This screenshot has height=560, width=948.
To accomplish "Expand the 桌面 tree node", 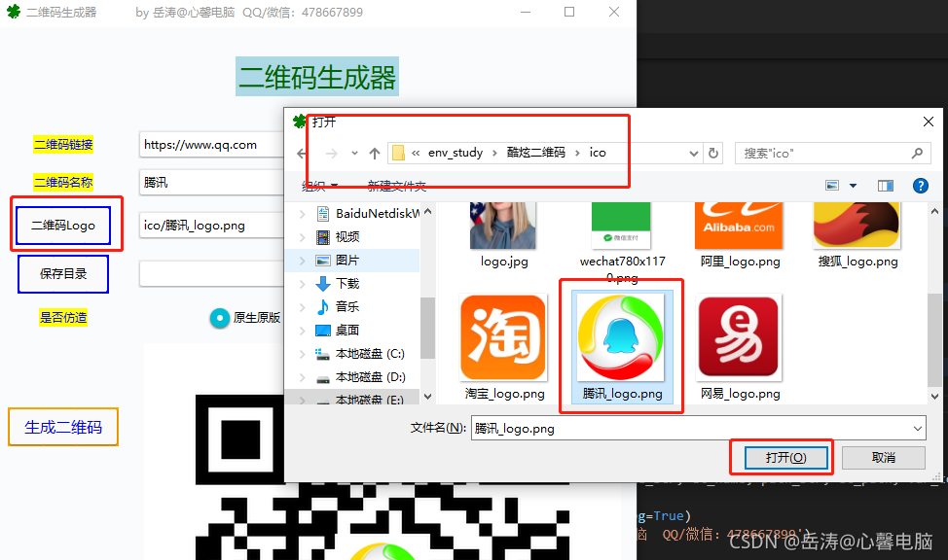I will click(x=303, y=330).
